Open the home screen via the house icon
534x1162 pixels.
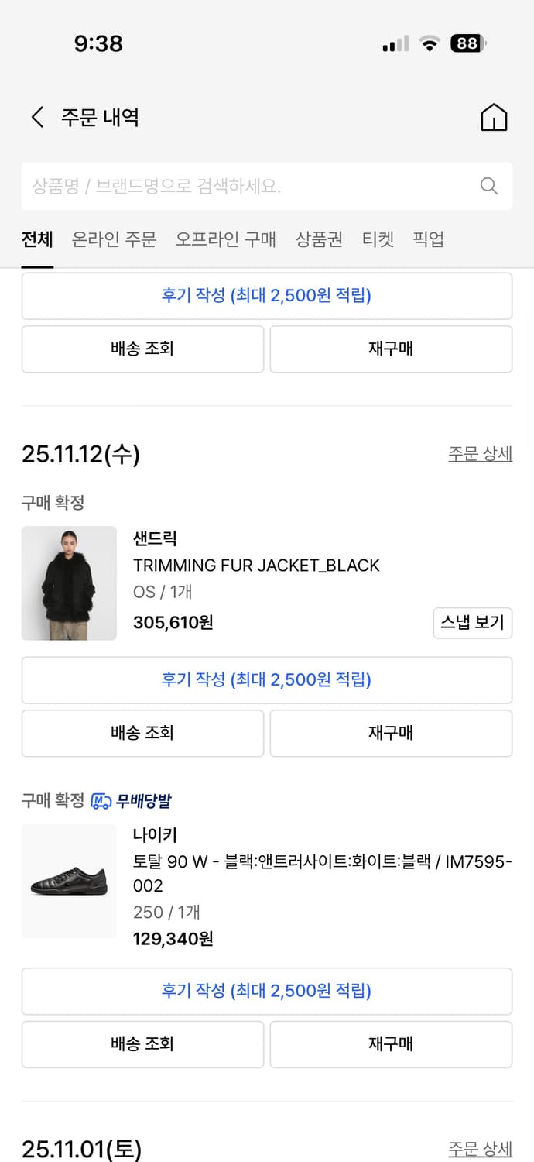pyautogui.click(x=494, y=117)
